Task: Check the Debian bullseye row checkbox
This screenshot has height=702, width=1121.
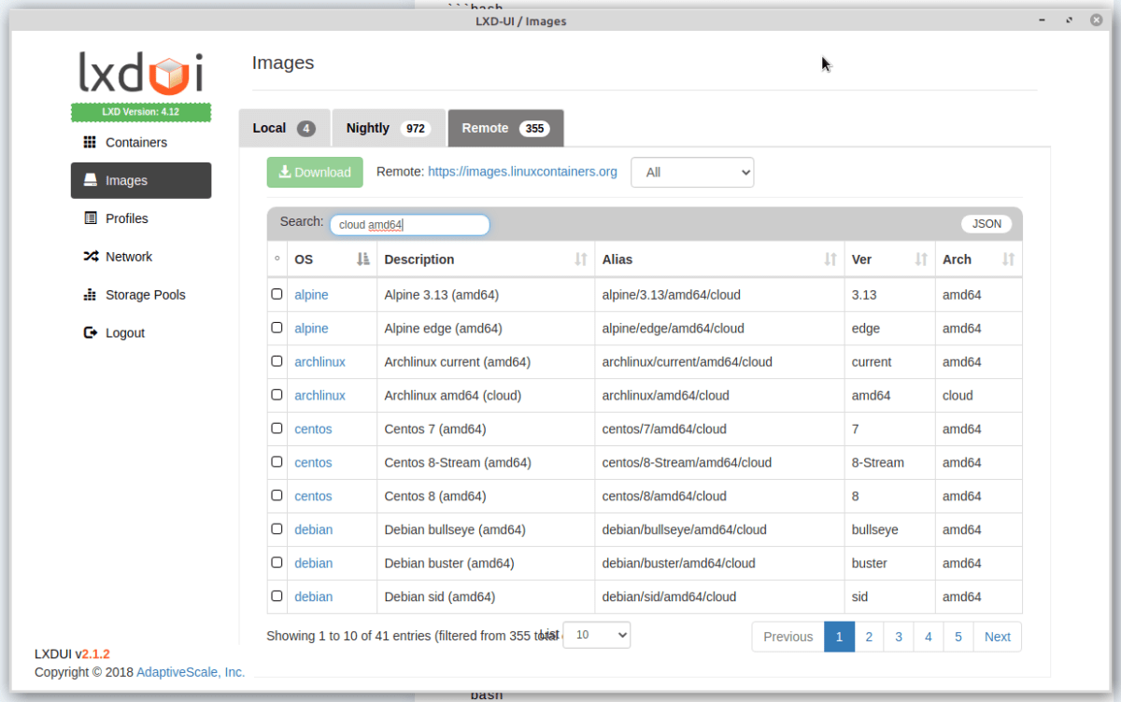Action: [277, 529]
